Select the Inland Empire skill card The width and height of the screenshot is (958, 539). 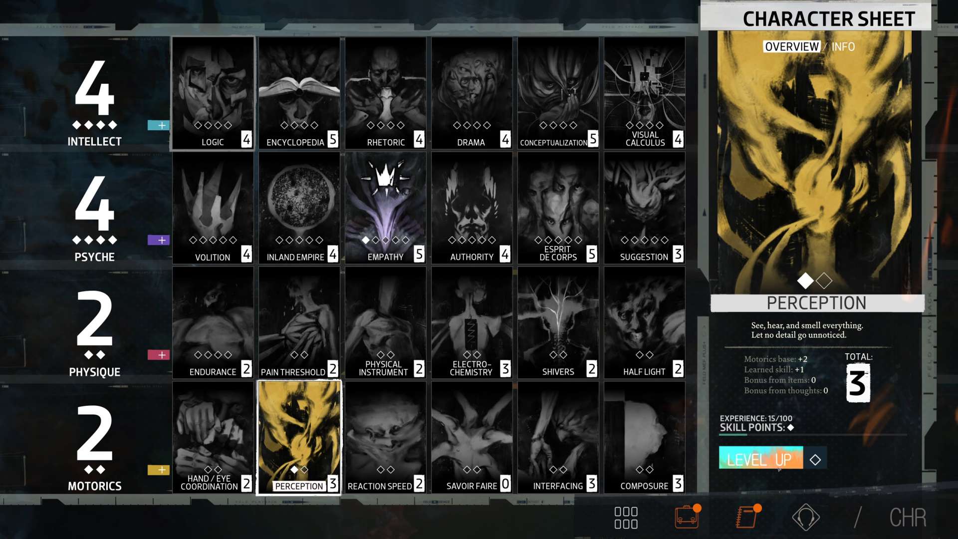click(299, 207)
